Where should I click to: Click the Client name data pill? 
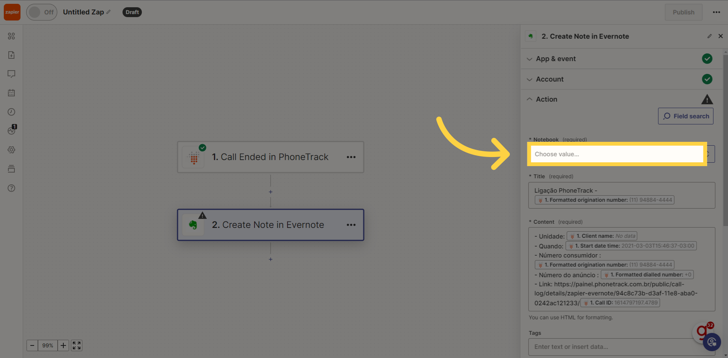pos(602,236)
